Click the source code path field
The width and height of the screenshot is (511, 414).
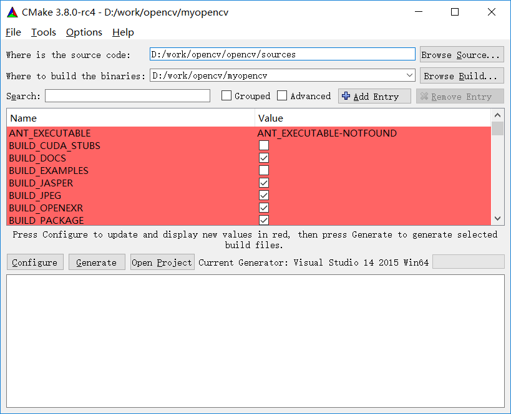point(282,54)
